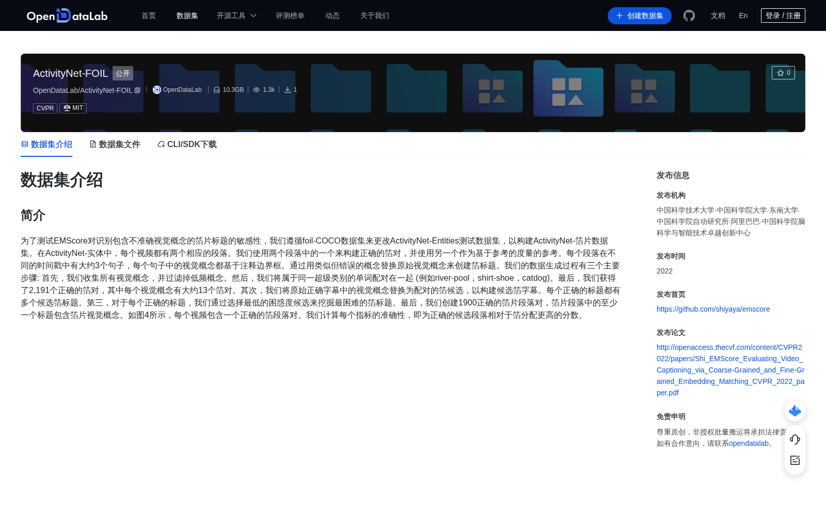
Task: Switch language to En
Action: pos(743,15)
